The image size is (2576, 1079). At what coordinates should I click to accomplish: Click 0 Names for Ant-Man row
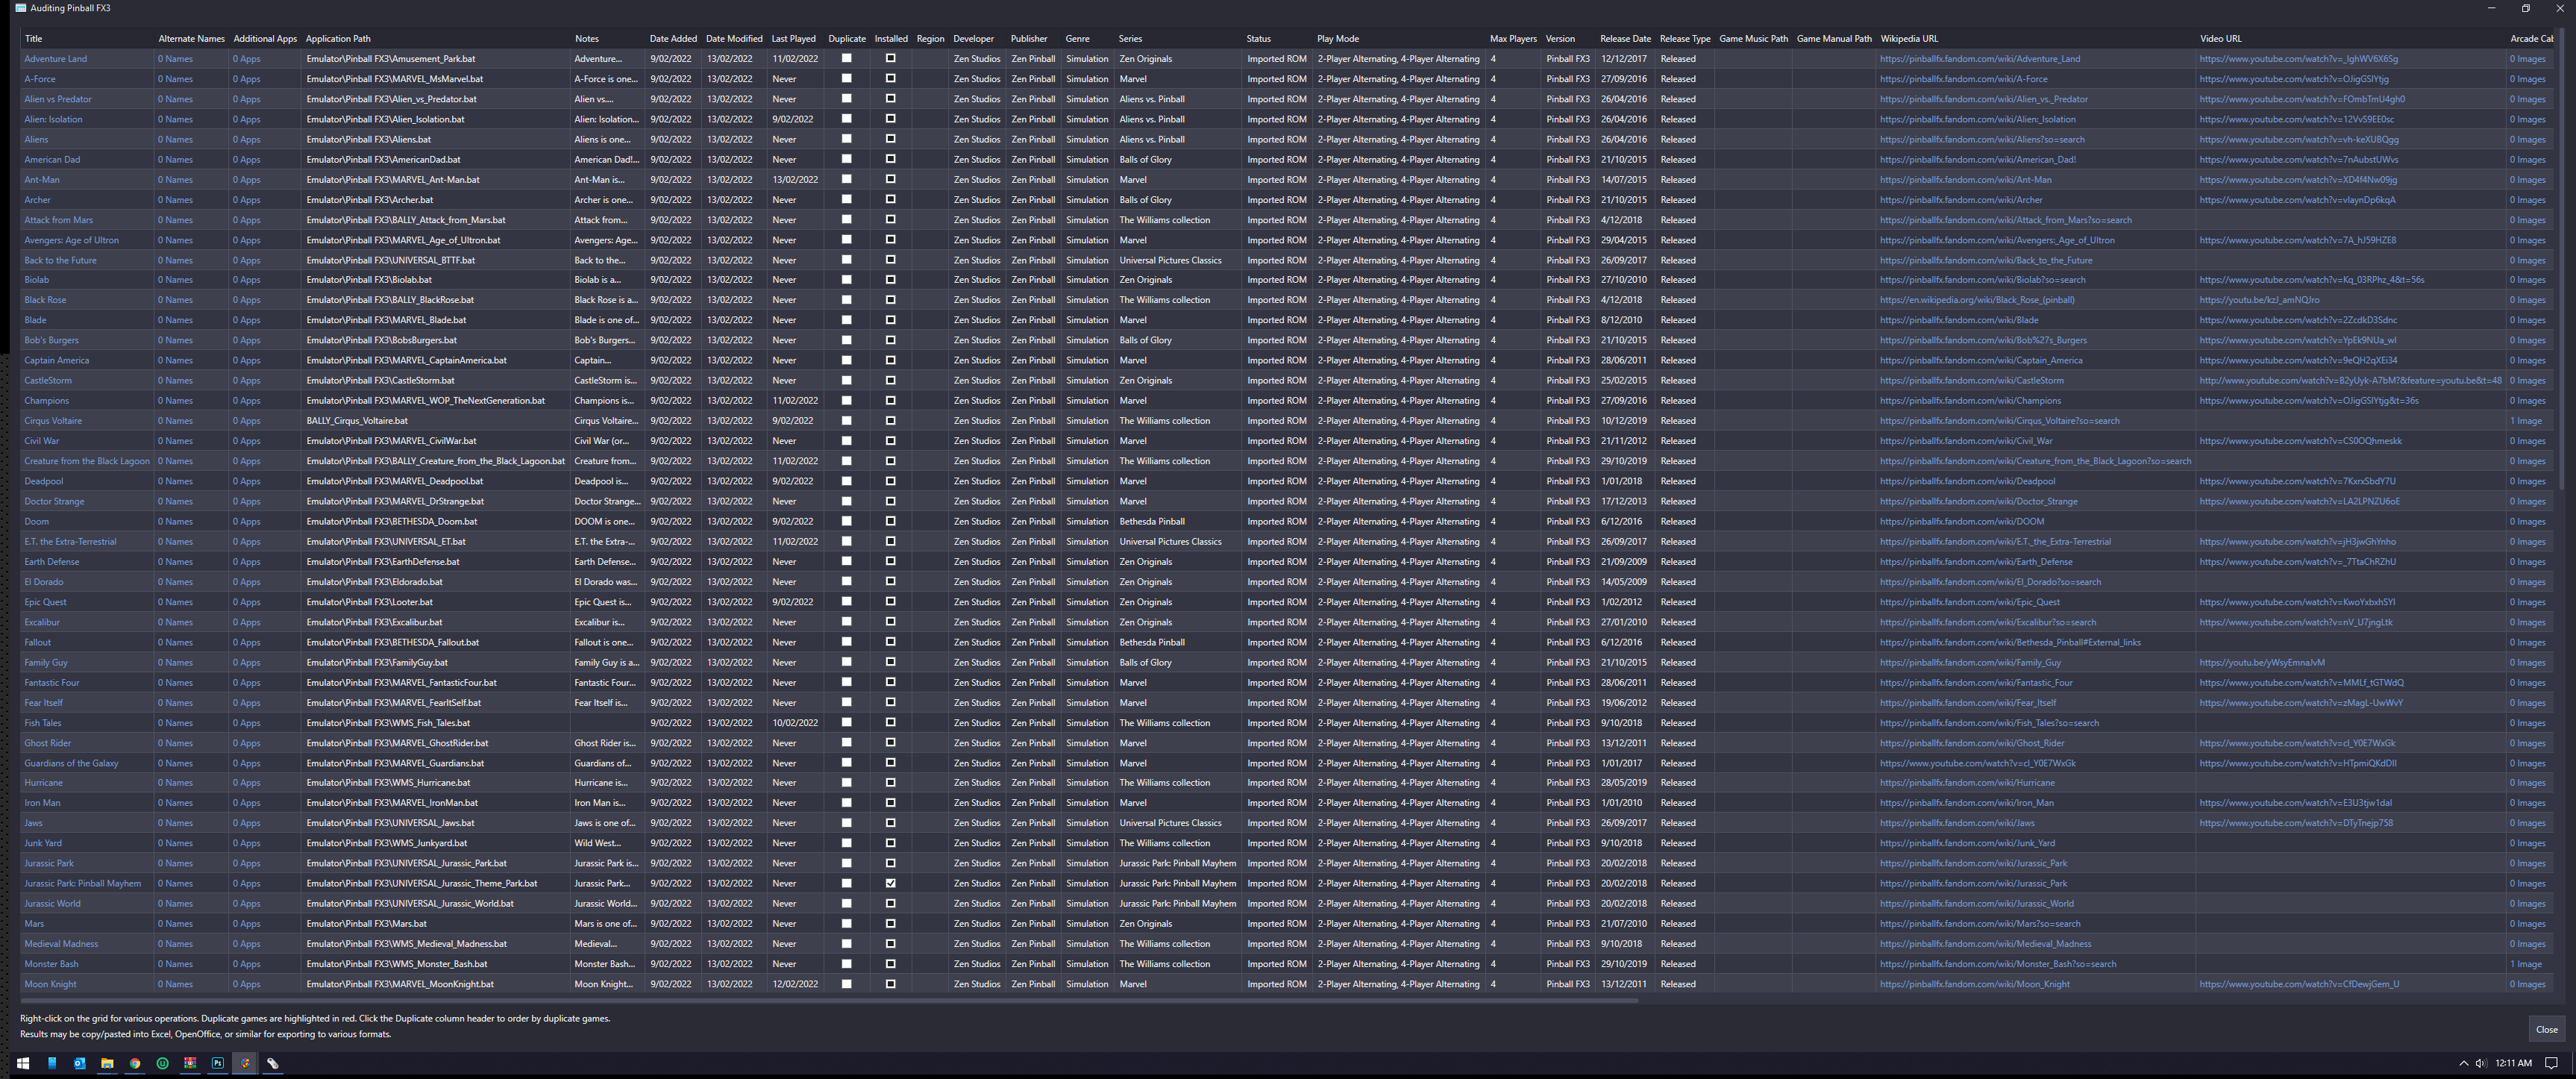175,180
